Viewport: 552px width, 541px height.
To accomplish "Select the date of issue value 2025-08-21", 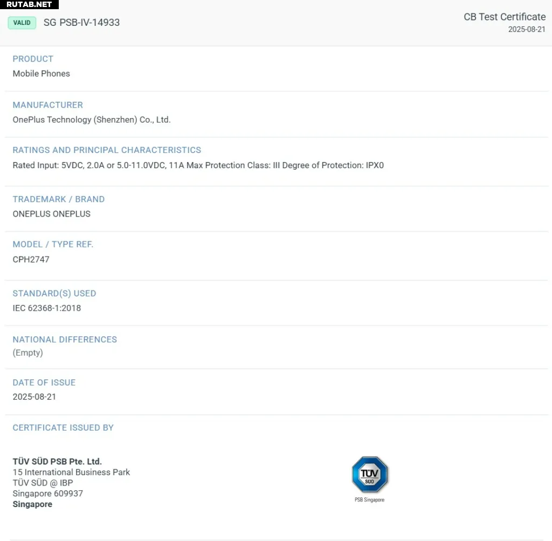I will coord(34,397).
